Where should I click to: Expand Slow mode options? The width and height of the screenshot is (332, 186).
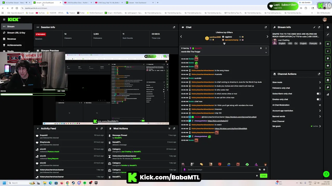click(x=320, y=82)
